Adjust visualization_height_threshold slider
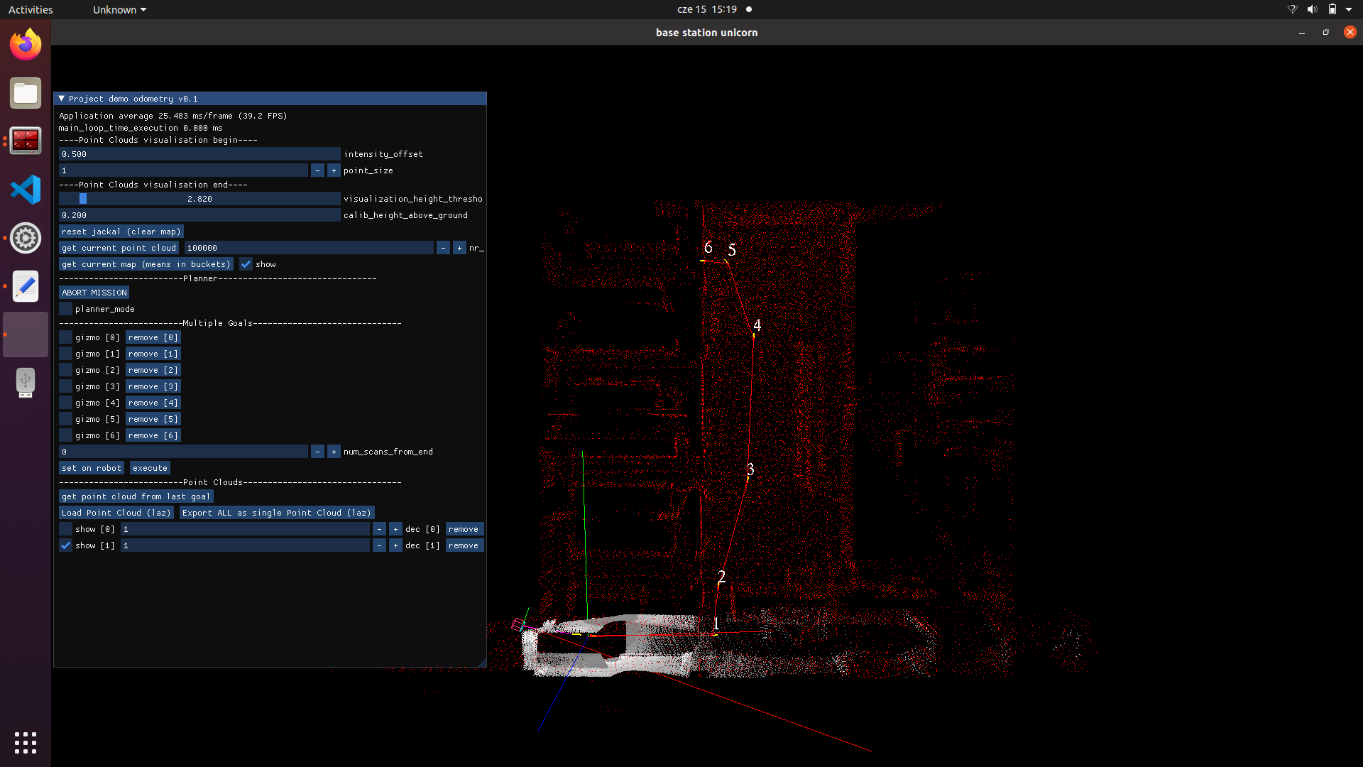The image size is (1363, 767). (199, 199)
